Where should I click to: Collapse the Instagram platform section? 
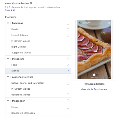coord(8,59)
